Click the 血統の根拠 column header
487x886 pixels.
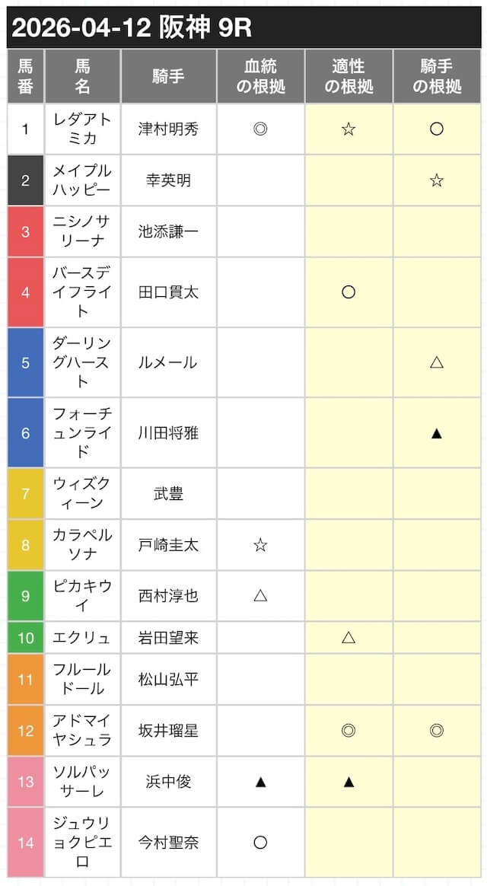pos(260,76)
